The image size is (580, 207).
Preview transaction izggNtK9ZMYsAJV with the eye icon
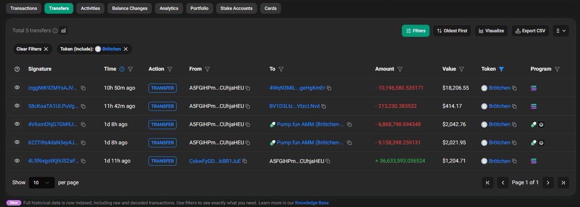(x=17, y=88)
